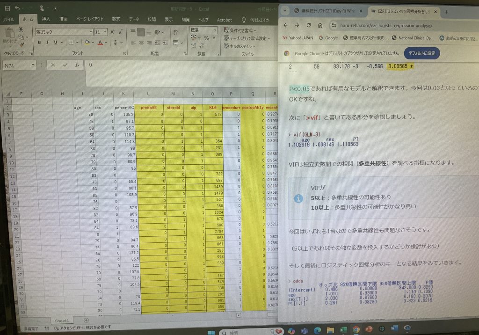Viewport: 479px width, 335px height.
Task: Apply percent style with the % icon
Action: click(x=206, y=38)
